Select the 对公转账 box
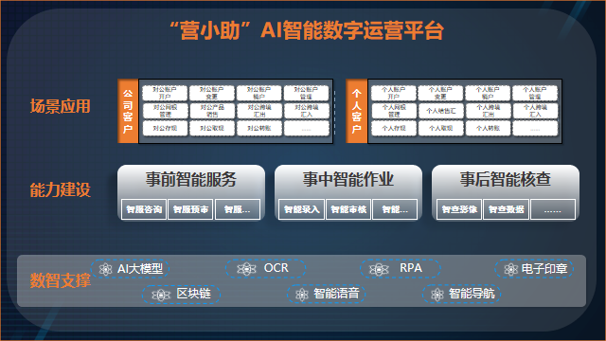This screenshot has height=341, width=606. 258,129
